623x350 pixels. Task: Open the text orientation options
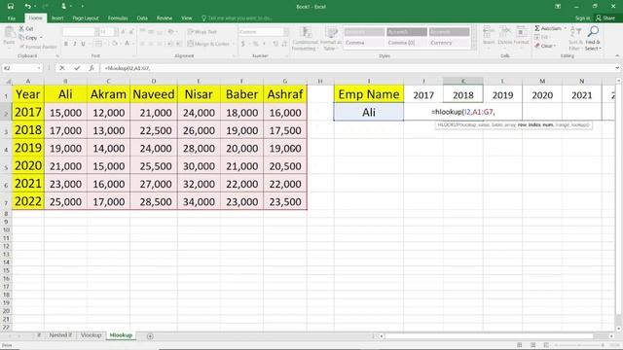pos(171,32)
